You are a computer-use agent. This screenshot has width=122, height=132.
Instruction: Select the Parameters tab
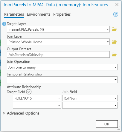point(14,14)
